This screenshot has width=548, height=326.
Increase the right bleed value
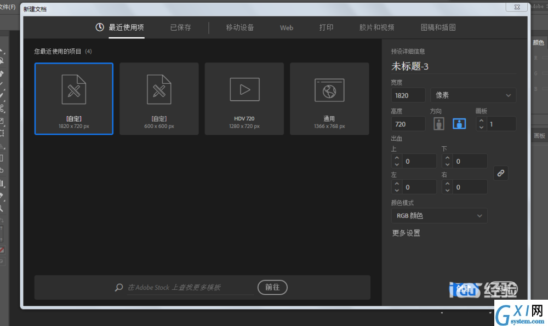pos(447,184)
